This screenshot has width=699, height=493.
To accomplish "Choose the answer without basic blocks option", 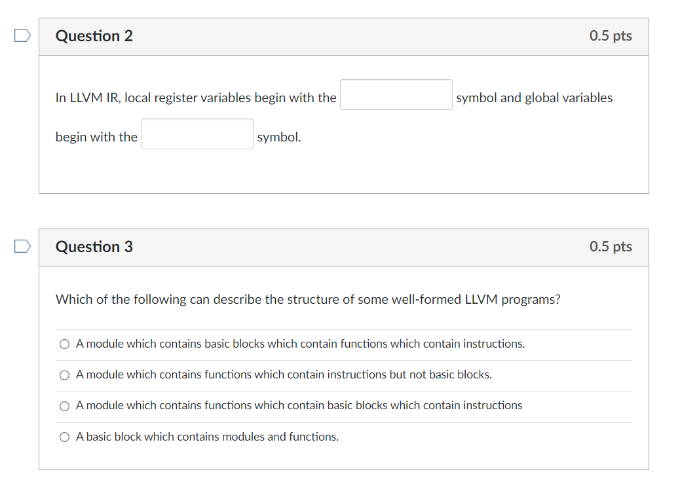I will [x=64, y=374].
